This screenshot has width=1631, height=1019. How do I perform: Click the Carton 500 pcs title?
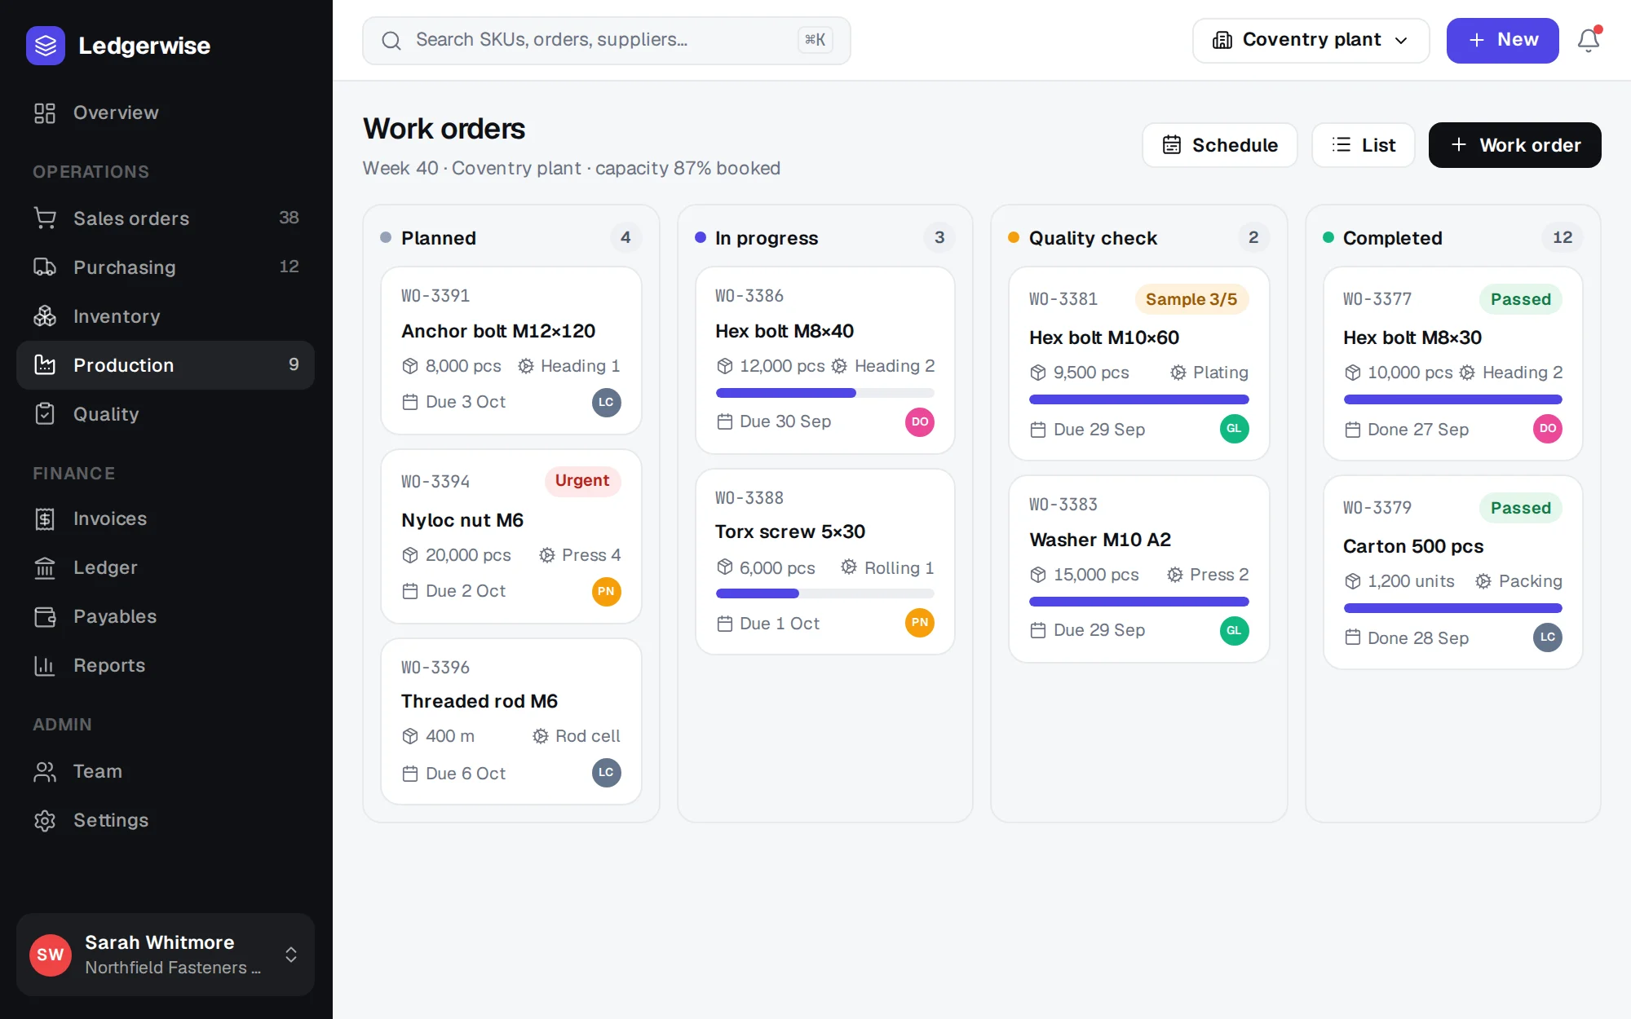[x=1412, y=546]
